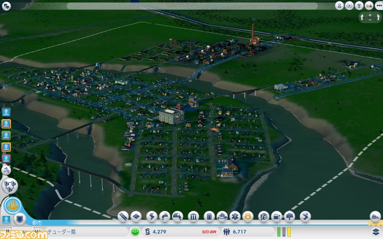Open the shield icon beside mayor avatar
383x239 pixels.
coord(20,219)
